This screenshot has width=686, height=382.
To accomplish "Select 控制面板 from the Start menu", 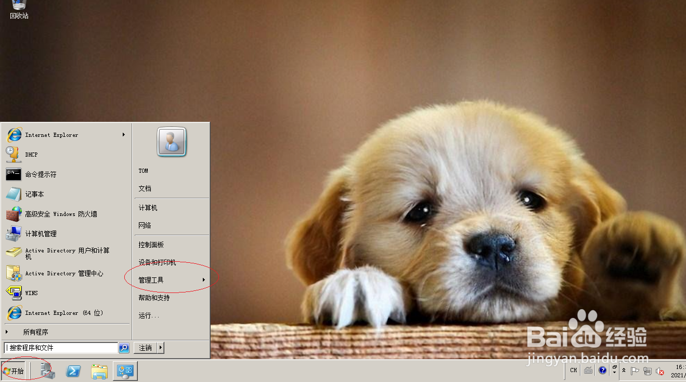I will [150, 244].
